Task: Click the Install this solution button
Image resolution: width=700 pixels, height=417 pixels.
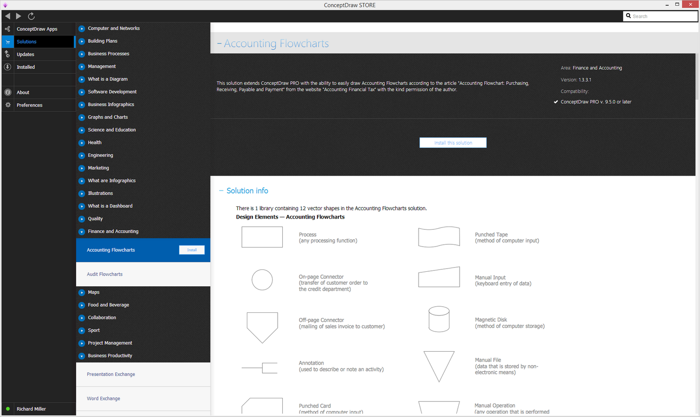Action: click(x=453, y=143)
